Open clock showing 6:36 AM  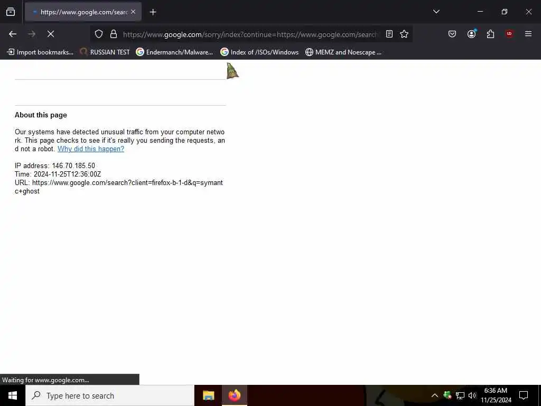click(496, 395)
